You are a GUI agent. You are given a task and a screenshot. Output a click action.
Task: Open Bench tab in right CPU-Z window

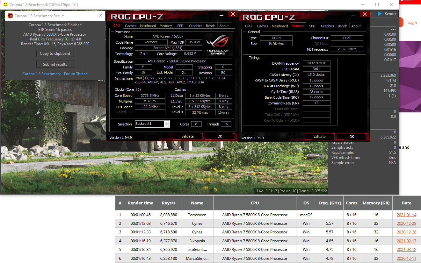pyautogui.click(x=342, y=26)
